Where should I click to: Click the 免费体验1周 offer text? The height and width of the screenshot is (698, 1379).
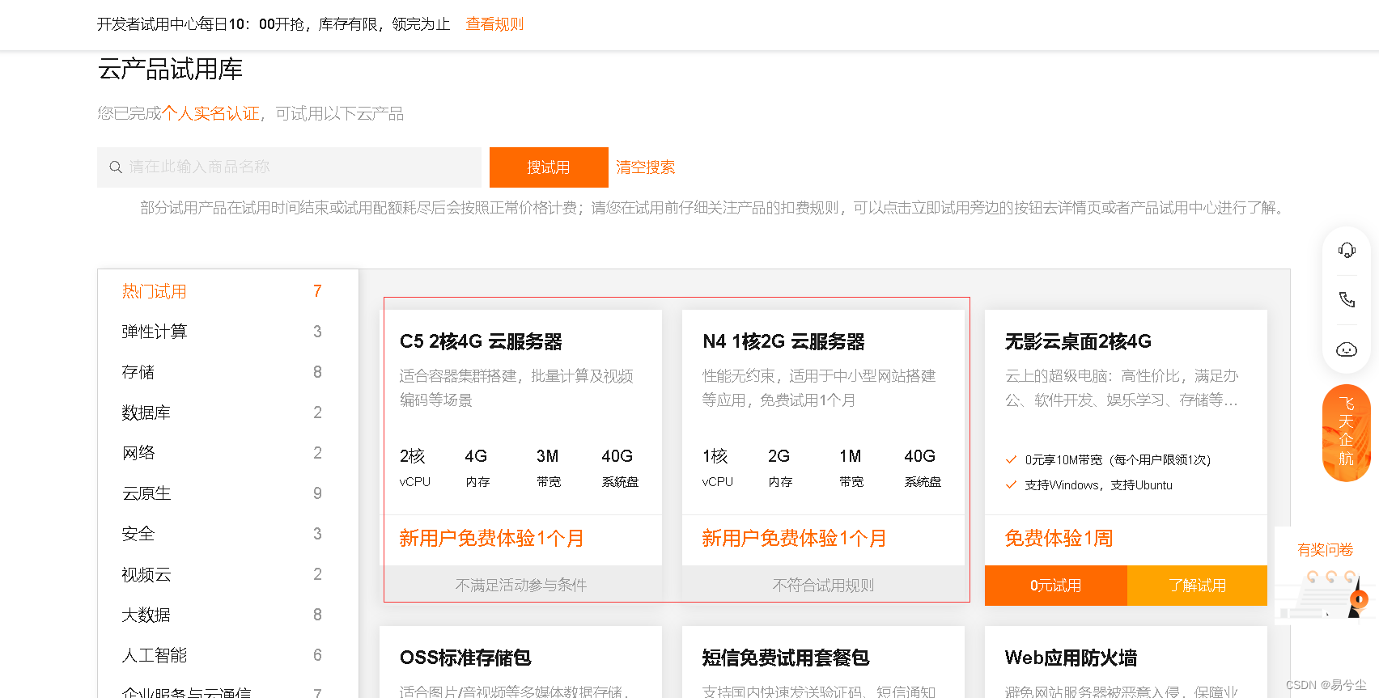(x=1059, y=539)
